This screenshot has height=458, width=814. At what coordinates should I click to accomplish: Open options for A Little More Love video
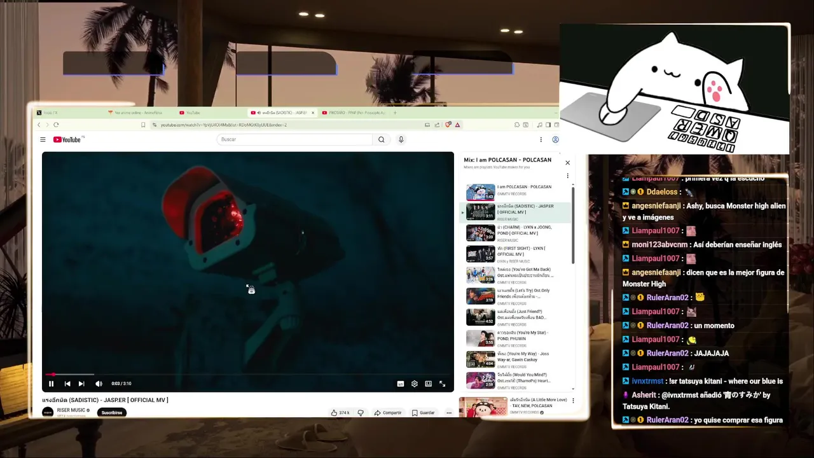573,401
